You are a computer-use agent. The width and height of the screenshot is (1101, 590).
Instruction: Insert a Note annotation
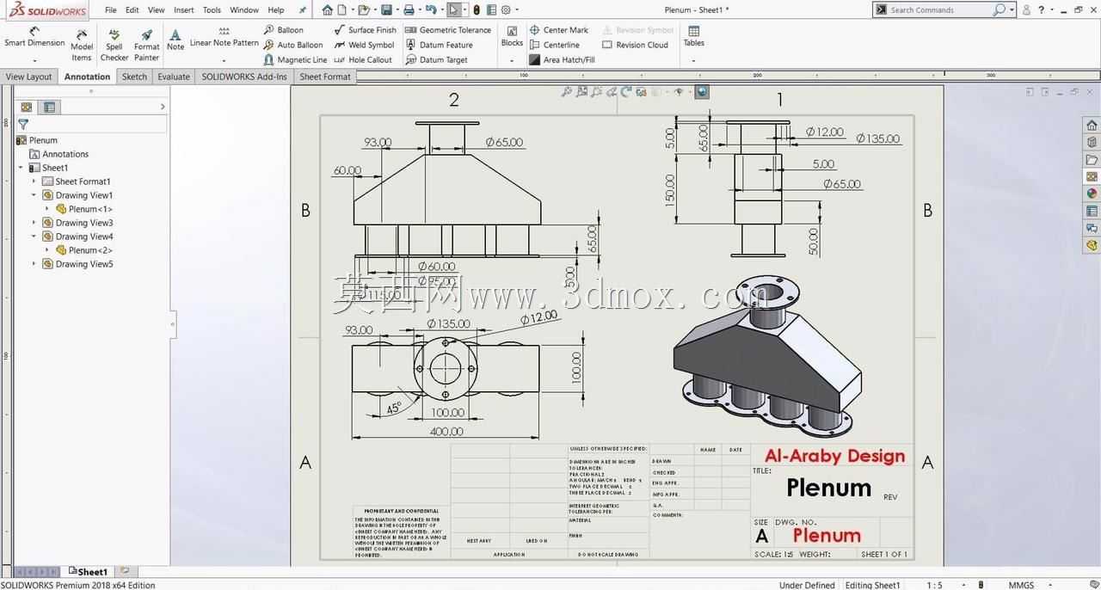[175, 40]
